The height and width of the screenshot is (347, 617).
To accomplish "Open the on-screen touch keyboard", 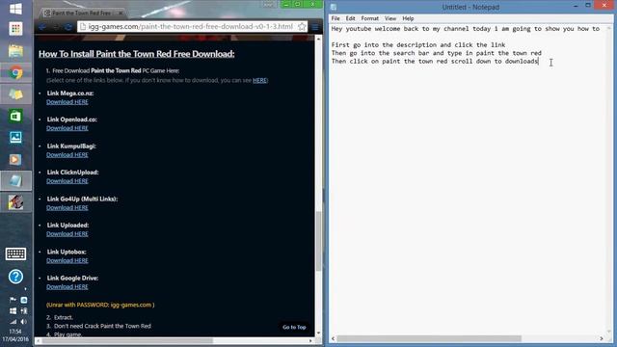I will click(x=15, y=254).
